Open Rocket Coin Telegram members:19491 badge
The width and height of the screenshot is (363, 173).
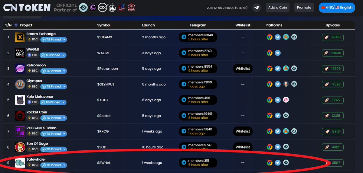point(198,116)
